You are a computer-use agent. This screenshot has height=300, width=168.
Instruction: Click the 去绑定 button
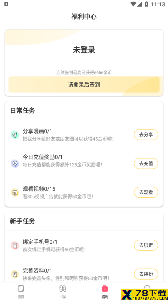point(146,245)
